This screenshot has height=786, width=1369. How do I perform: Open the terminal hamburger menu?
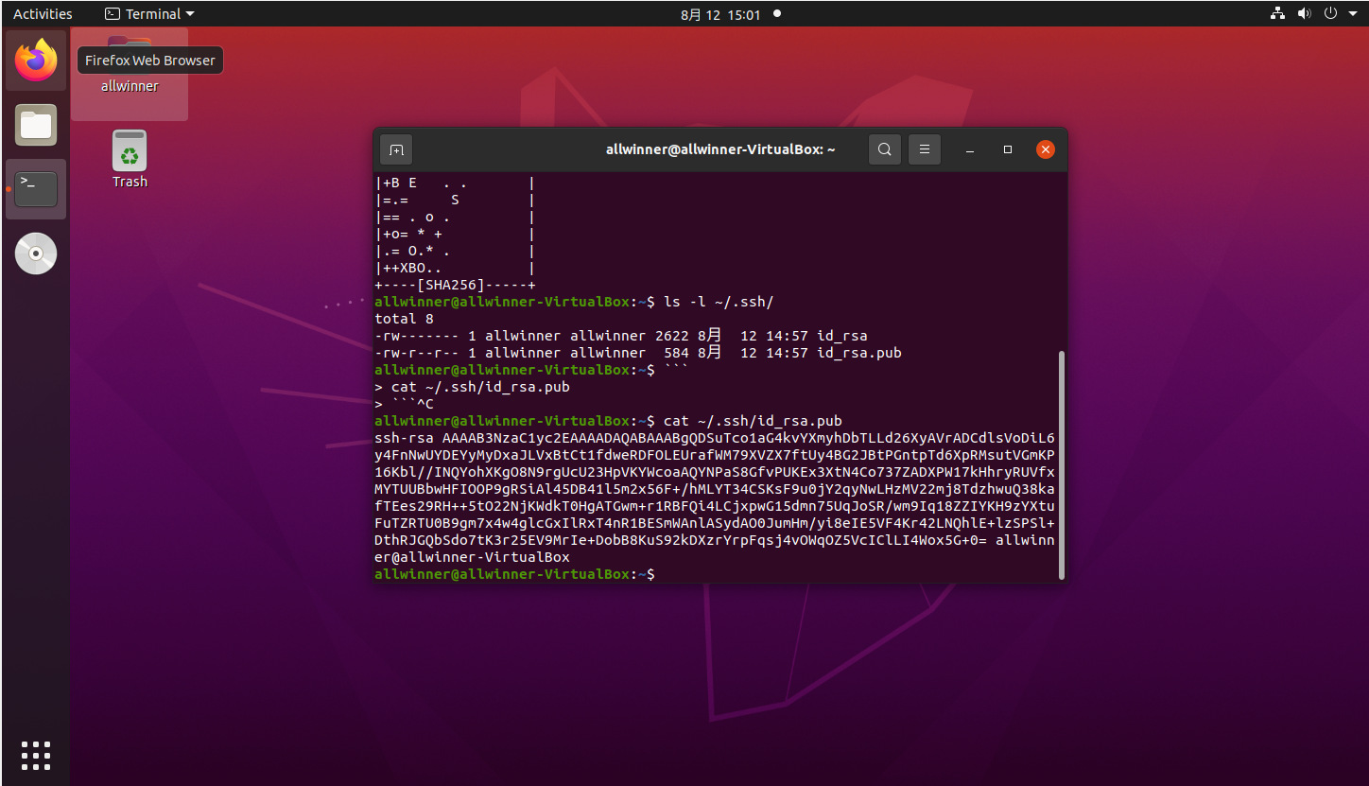tap(925, 149)
